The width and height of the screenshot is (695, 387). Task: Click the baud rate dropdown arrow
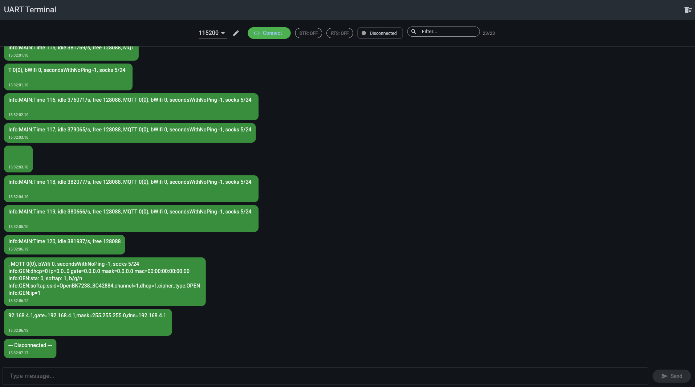tap(223, 33)
